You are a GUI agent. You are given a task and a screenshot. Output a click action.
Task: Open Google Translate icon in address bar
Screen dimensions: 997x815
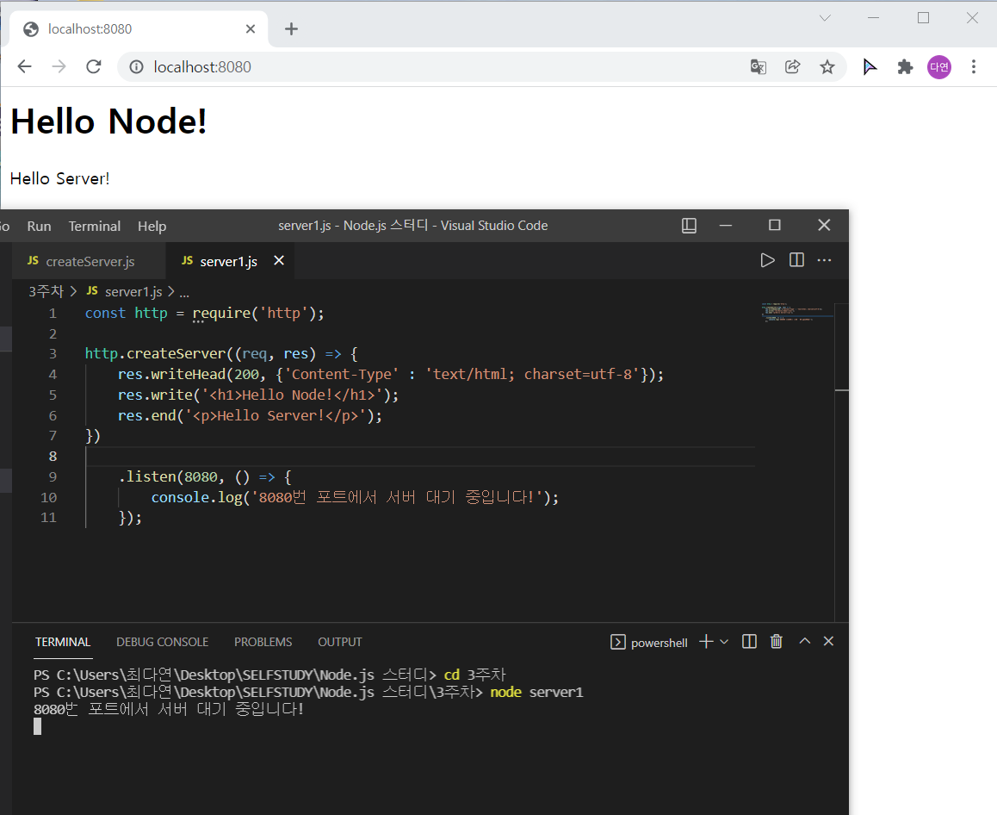(x=758, y=67)
